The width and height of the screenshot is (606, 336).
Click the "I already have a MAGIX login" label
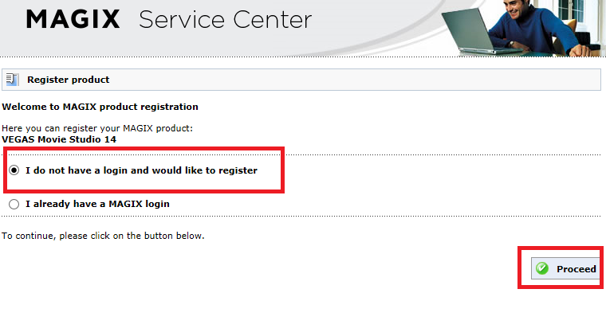point(97,204)
